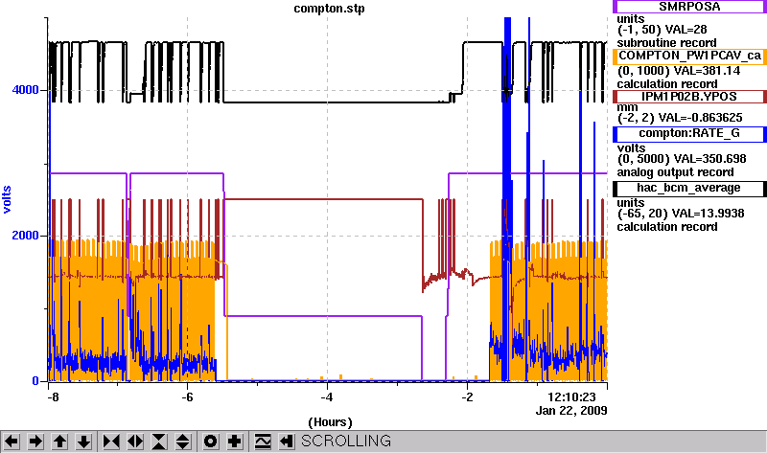The height and width of the screenshot is (453, 767).
Task: Click the arrow-to-bar scroll mode icon
Action: coord(287,442)
